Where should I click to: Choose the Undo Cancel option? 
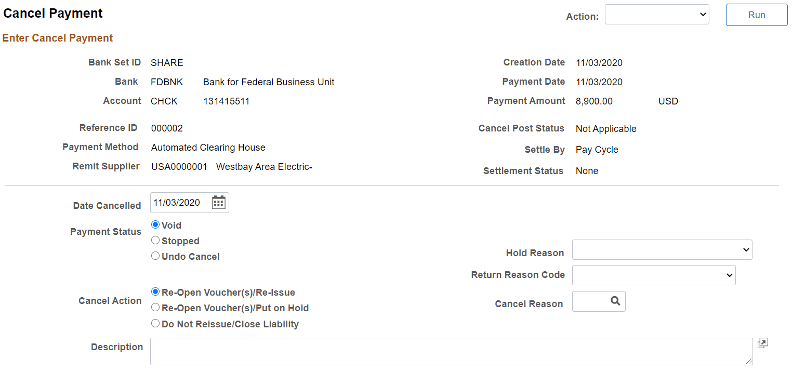tap(155, 255)
